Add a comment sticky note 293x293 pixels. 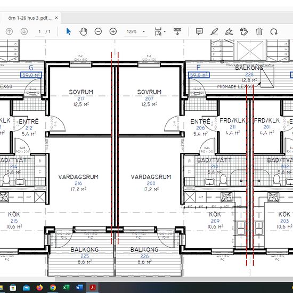pyautogui.click(x=199, y=31)
